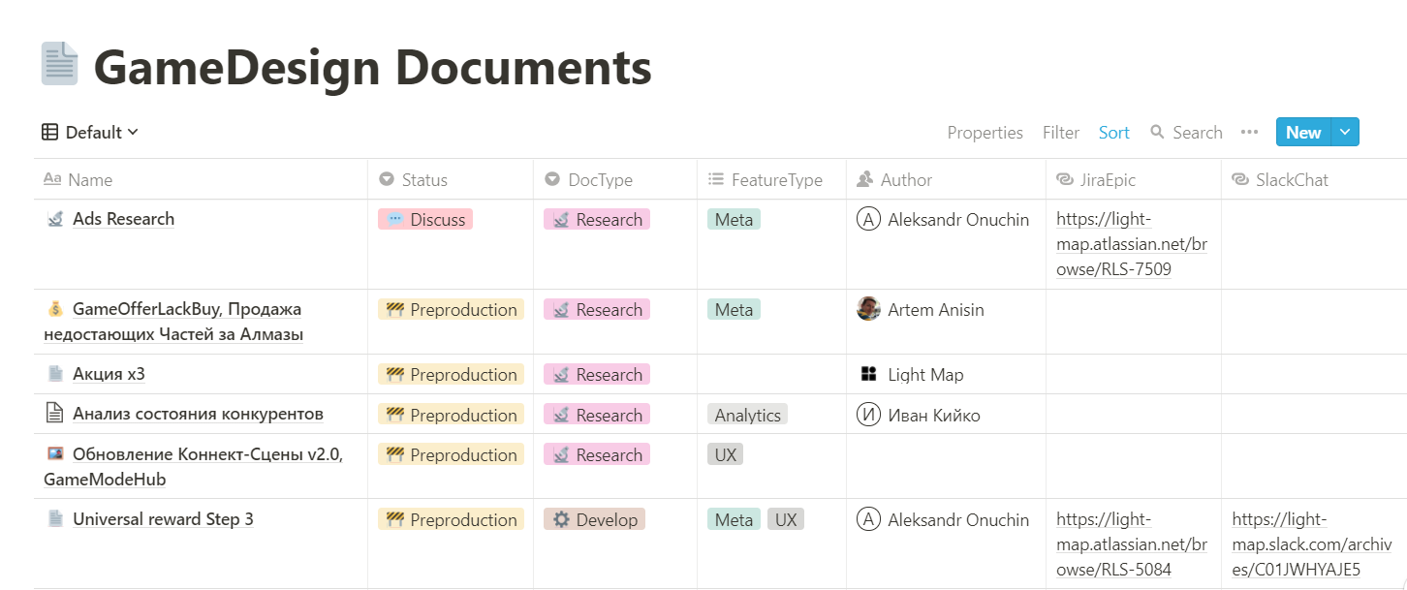Screen dimensions: 1407x590
Task: Create a new entry with New button
Action: [x=1302, y=133]
